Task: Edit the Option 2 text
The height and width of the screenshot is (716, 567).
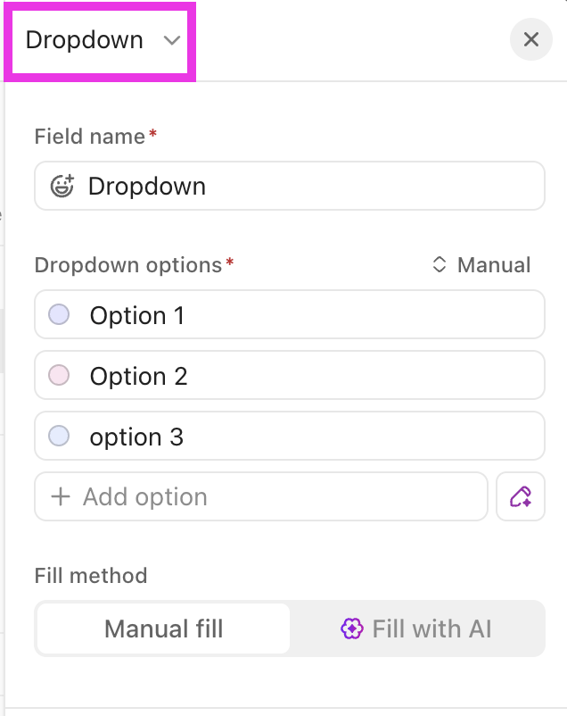Action: [x=139, y=376]
